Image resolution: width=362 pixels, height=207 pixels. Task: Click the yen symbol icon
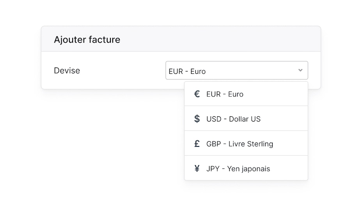pyautogui.click(x=197, y=169)
